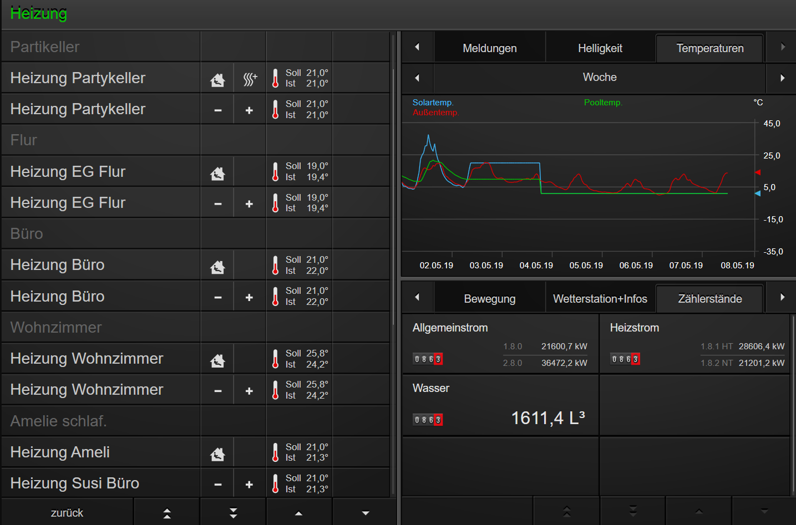
Task: Click the house icon for Heizung Ameli
Action: [x=217, y=455]
